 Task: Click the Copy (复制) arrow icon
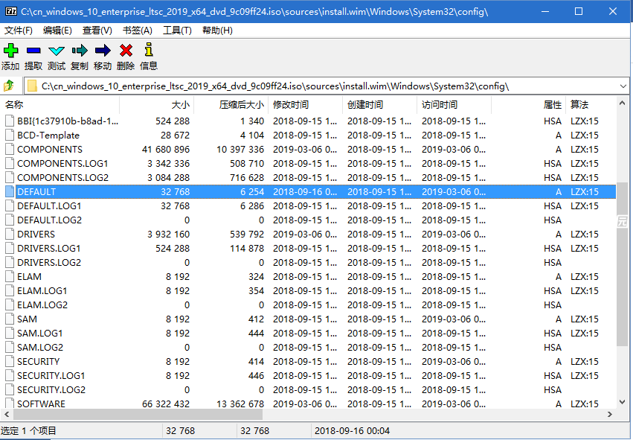pos(80,51)
